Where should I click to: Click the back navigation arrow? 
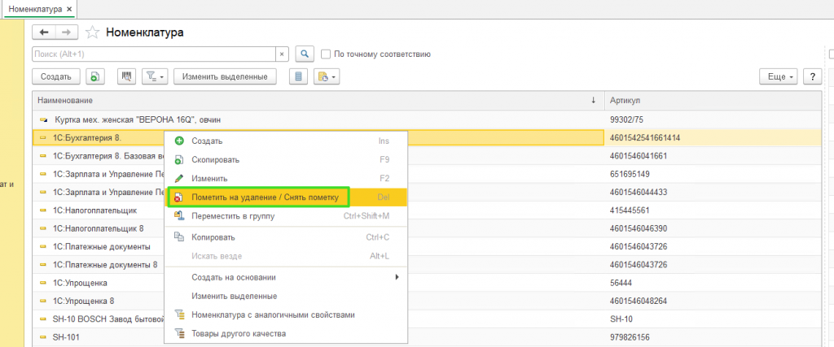[x=44, y=33]
